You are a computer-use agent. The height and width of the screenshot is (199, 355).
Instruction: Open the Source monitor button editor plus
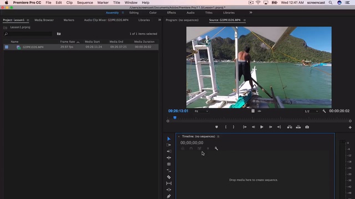[350, 128]
